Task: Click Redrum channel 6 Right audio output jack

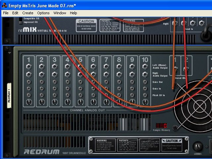Action: 93,75
